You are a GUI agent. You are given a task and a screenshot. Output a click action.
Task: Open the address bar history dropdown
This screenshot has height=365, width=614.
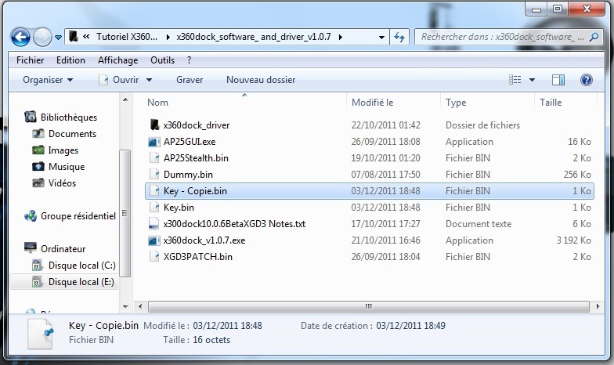381,38
